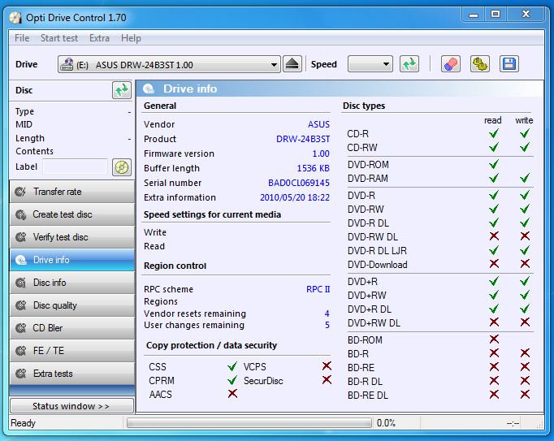Click the green speed refresh arrows icon
This screenshot has height=441, width=554.
409,64
